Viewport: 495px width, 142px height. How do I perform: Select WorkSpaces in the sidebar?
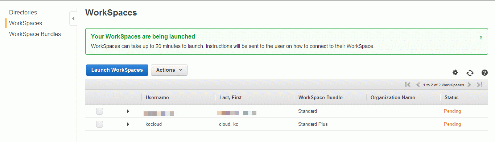(x=26, y=23)
